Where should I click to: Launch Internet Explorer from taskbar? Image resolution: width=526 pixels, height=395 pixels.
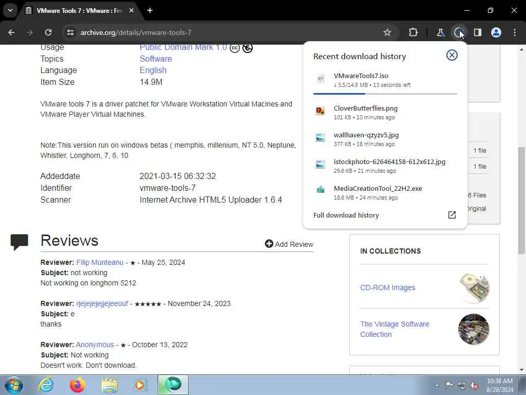pyautogui.click(x=45, y=385)
